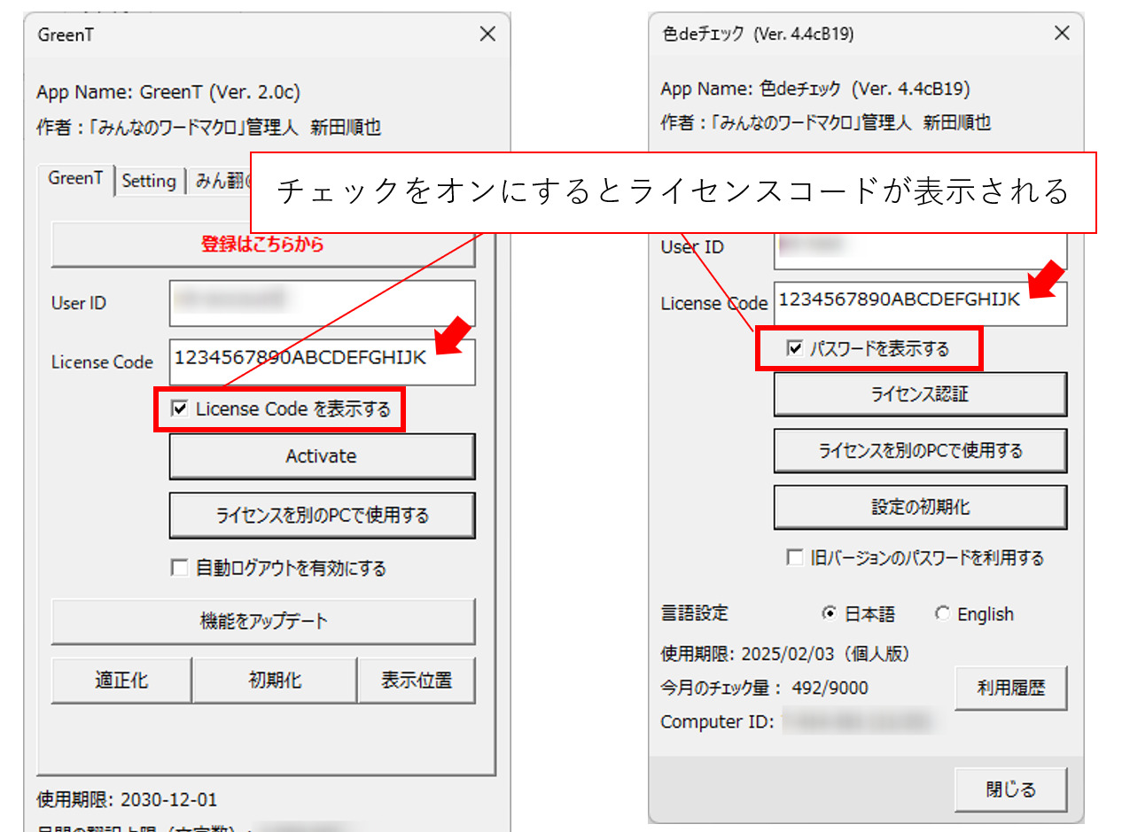Click the 表示位置 button
Screen dimensions: 1122x832
416,680
